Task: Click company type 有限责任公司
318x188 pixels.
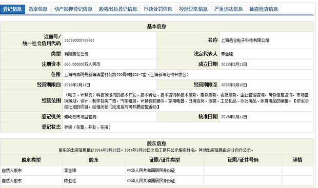Action: tap(76, 54)
